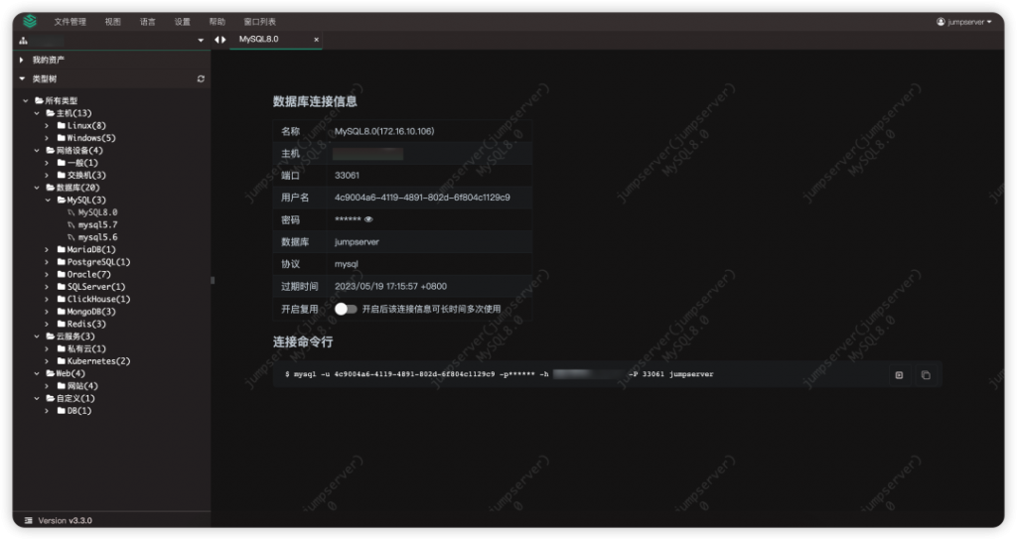The width and height of the screenshot is (1017, 540).
Task: Copy the mysql connection command
Action: [926, 374]
